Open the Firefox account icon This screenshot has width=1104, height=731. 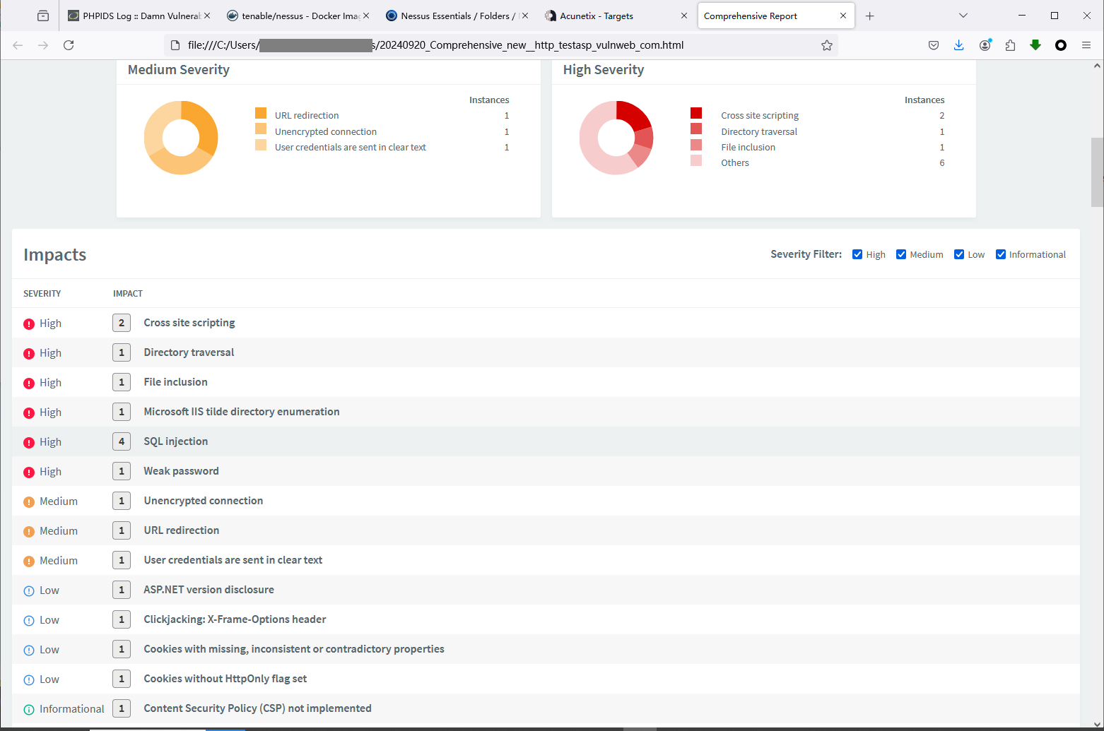(x=985, y=45)
